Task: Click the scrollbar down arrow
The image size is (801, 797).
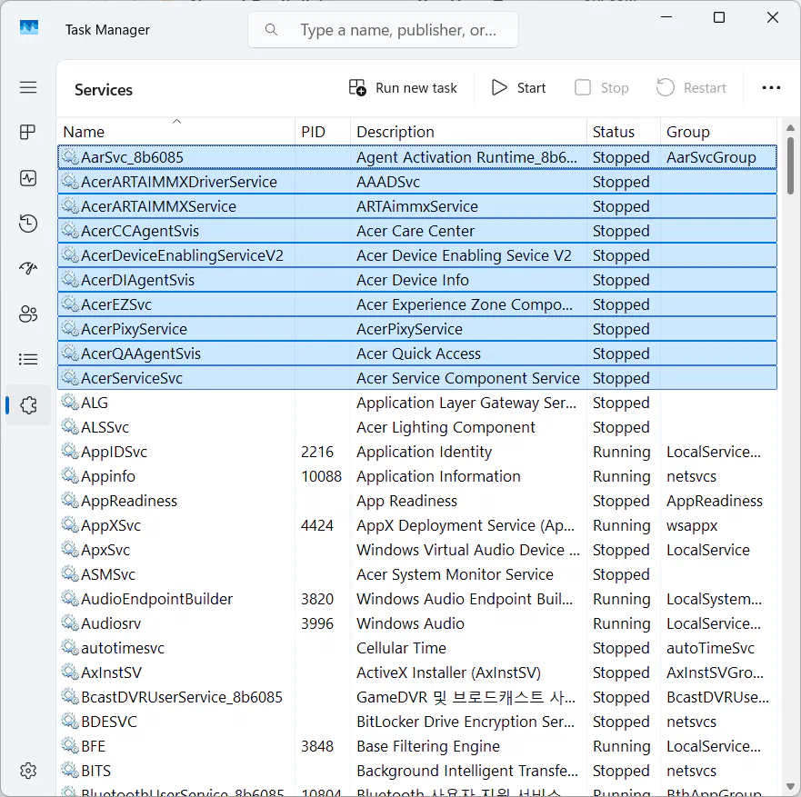Action: (x=790, y=787)
